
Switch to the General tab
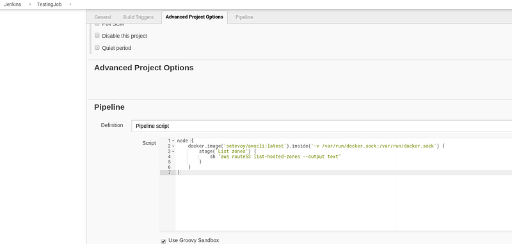coord(103,17)
